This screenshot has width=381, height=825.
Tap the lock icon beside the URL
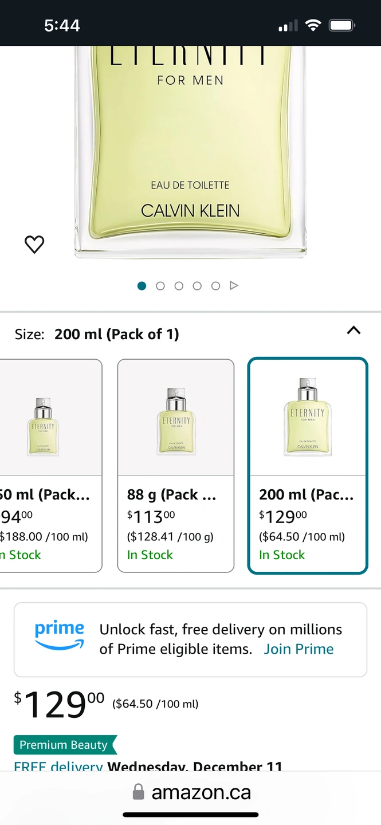click(x=138, y=792)
